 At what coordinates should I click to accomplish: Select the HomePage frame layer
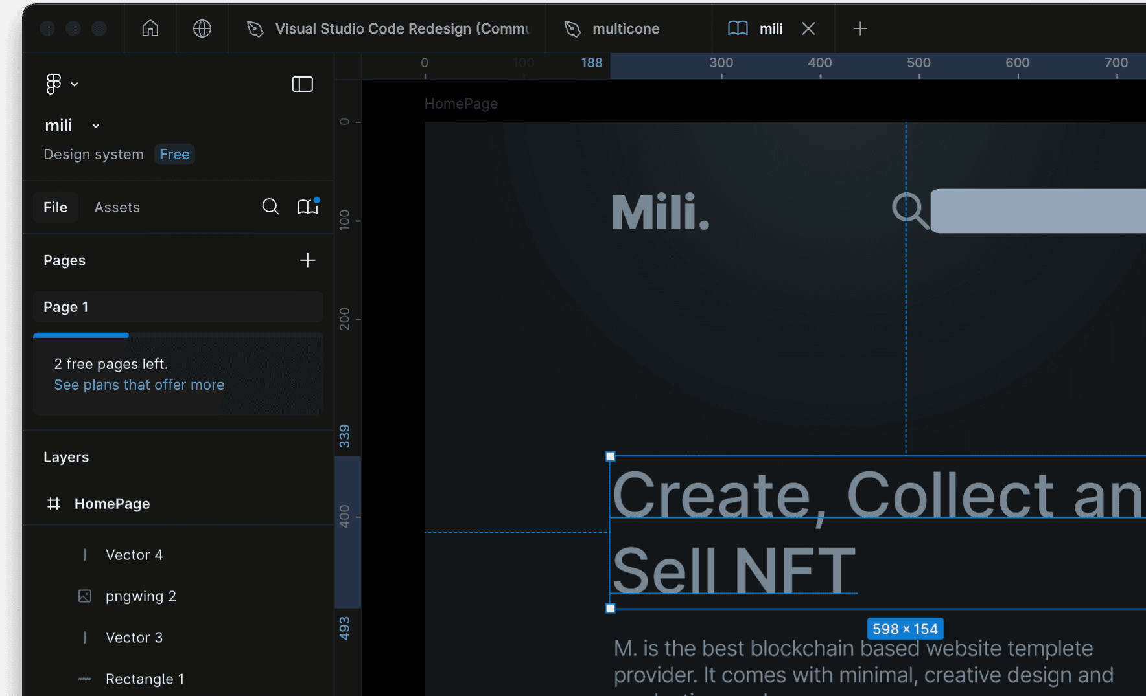tap(112, 504)
